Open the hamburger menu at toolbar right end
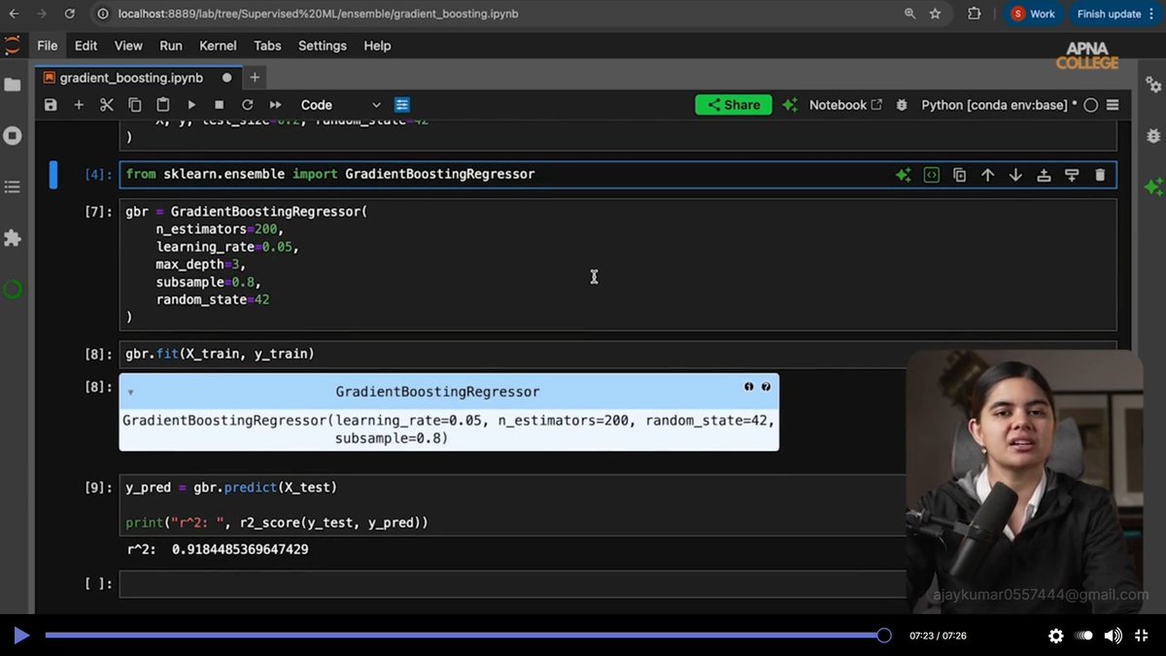The width and height of the screenshot is (1166, 656). [1114, 105]
